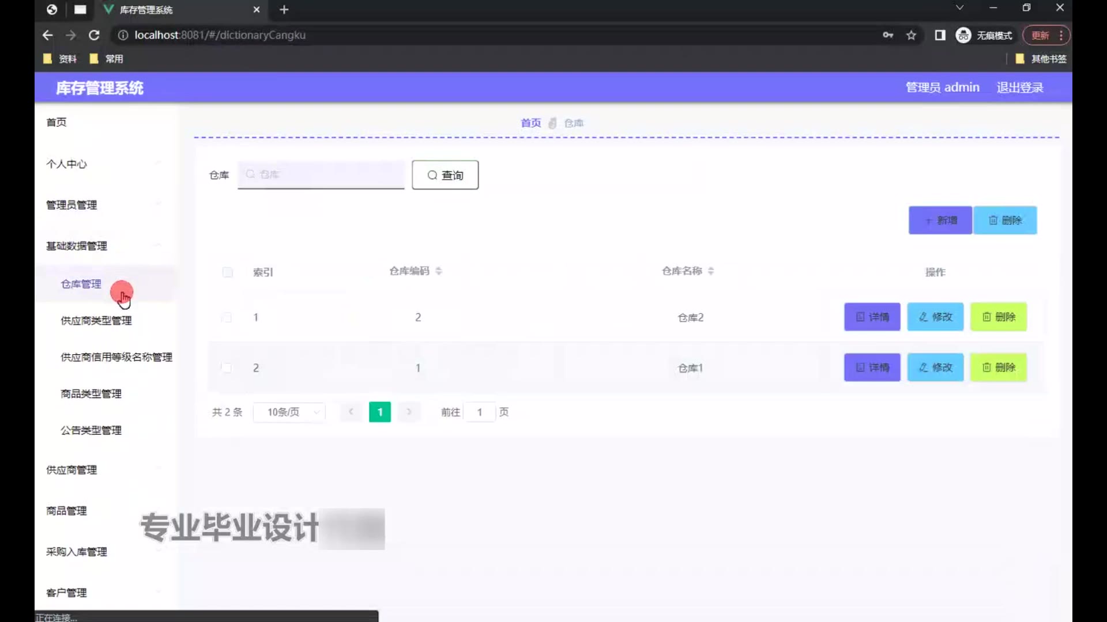Check the row for 仓库2
The image size is (1107, 622).
[227, 317]
